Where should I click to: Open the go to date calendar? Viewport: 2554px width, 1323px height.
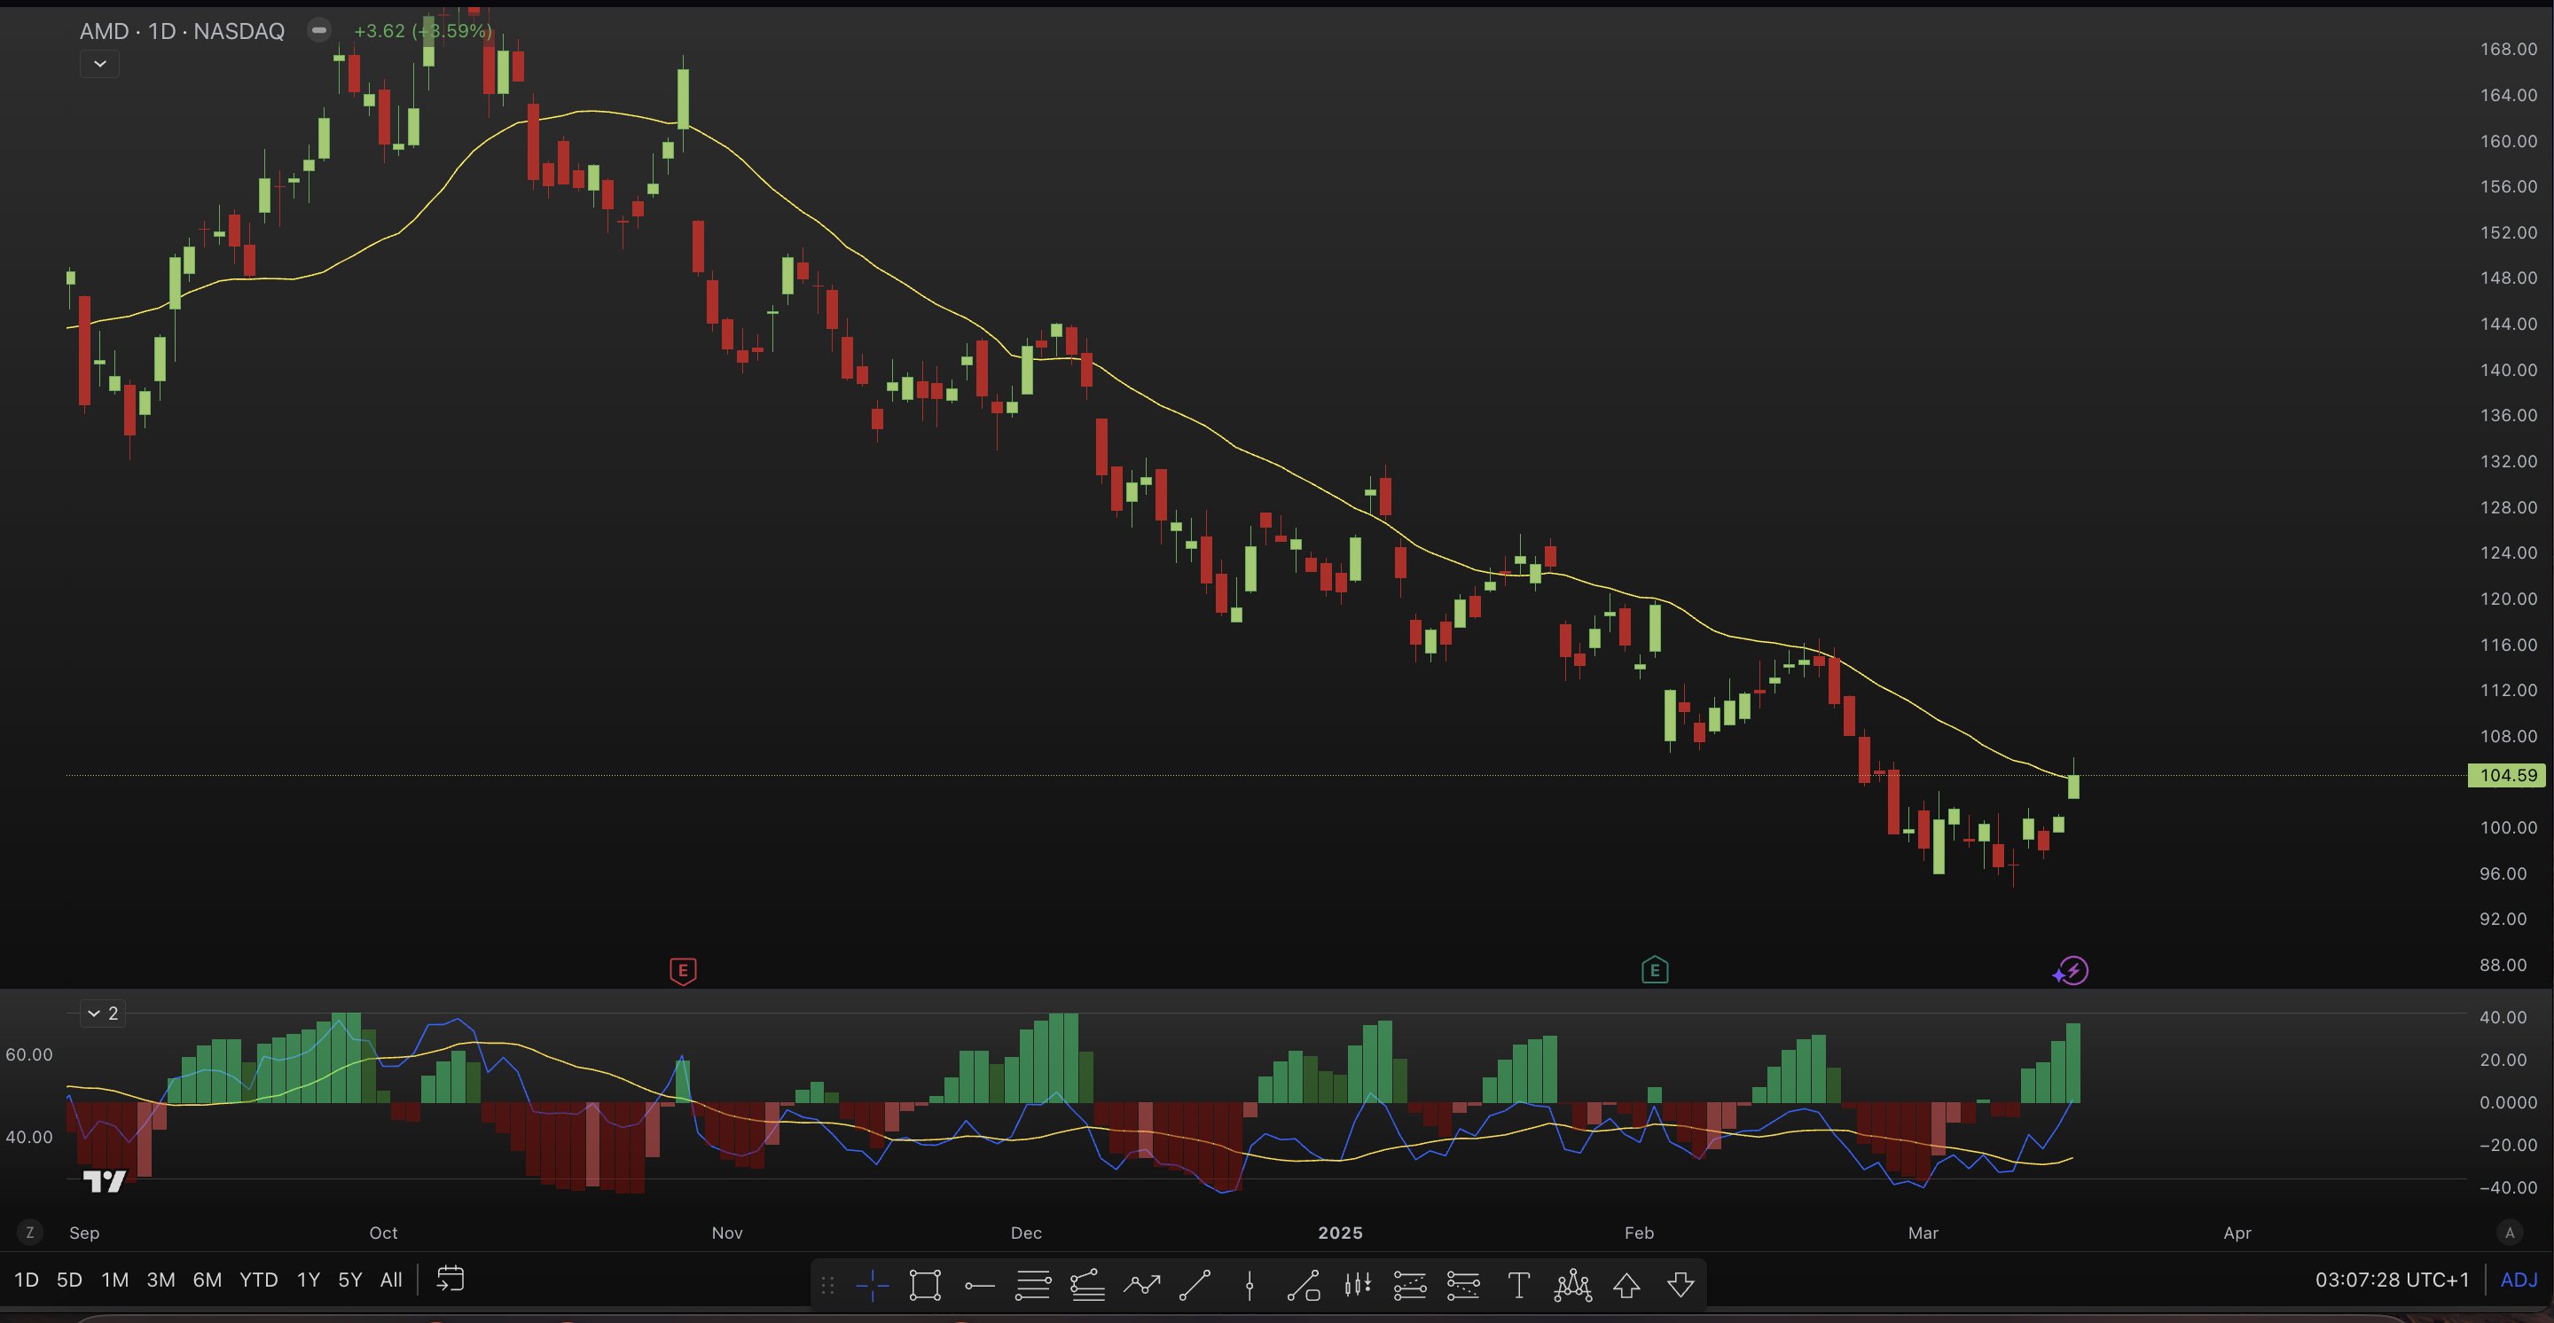(x=450, y=1279)
